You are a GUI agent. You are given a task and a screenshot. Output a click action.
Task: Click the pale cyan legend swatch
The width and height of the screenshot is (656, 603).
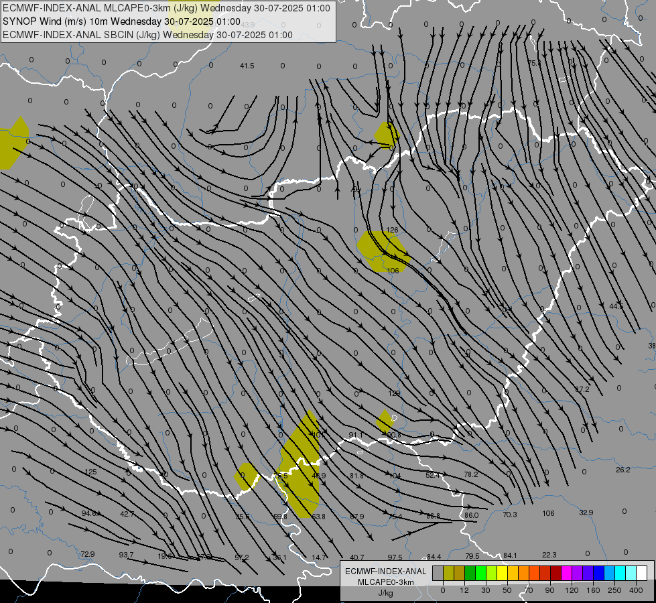click(631, 573)
